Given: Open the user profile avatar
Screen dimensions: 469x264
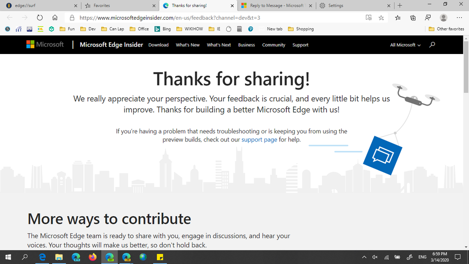Looking at the screenshot, I should (x=443, y=18).
